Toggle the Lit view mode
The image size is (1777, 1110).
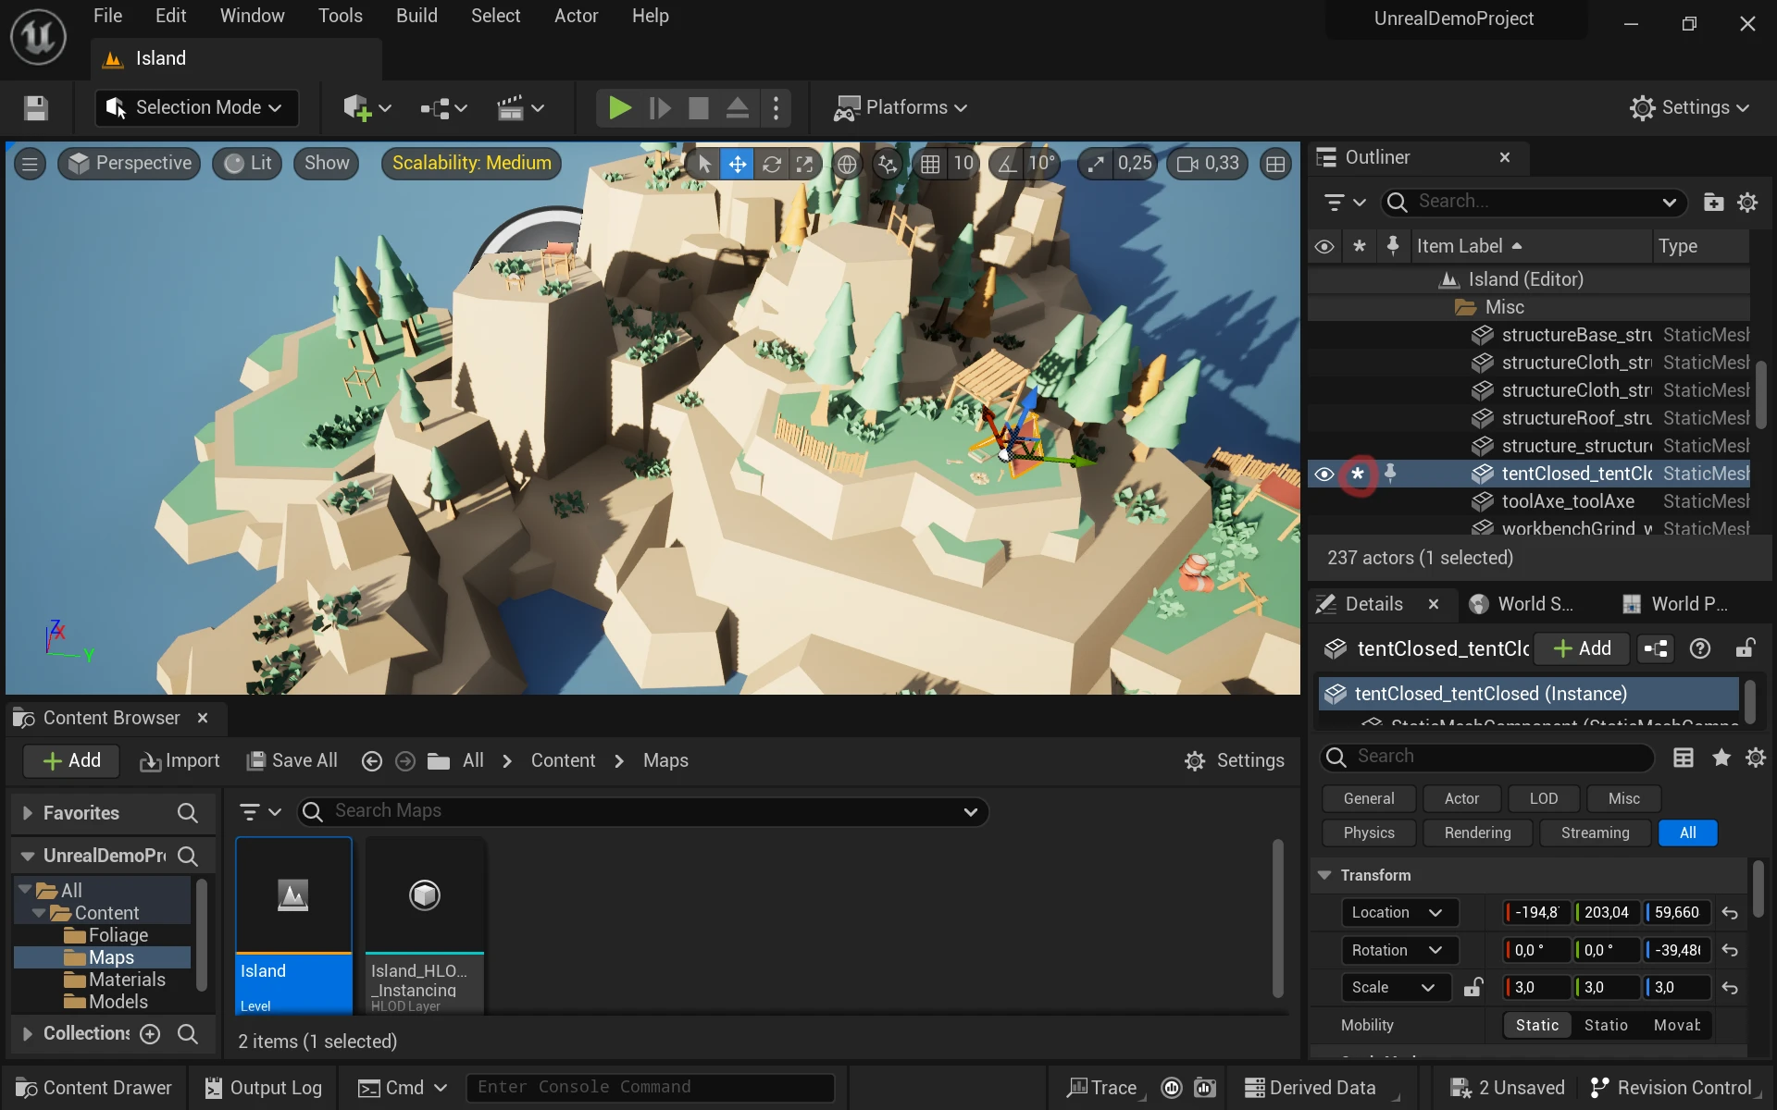[x=246, y=163]
